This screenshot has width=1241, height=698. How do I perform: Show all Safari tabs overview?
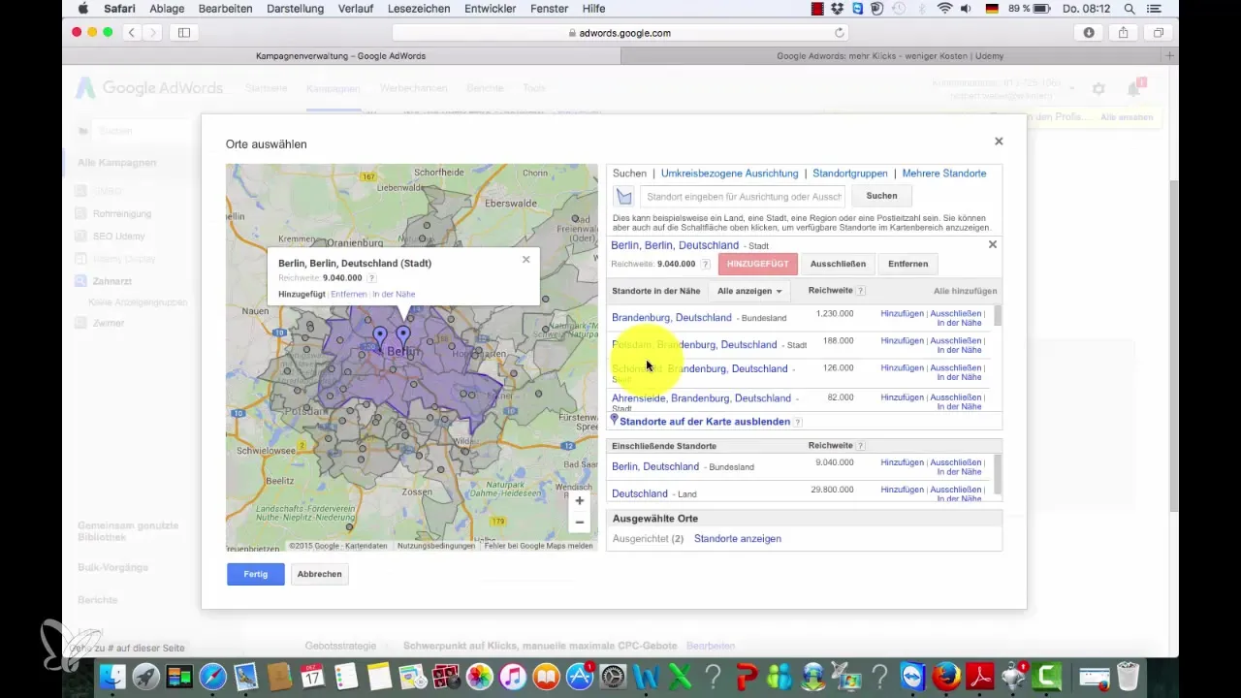click(1158, 32)
